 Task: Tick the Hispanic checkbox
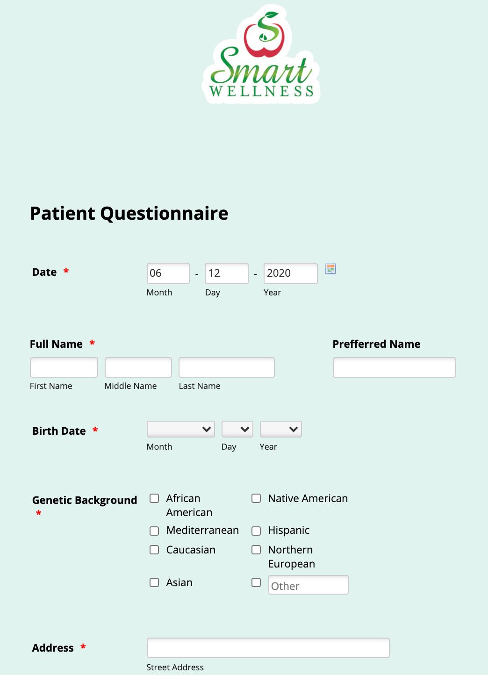256,531
